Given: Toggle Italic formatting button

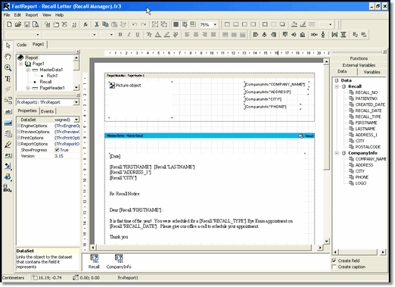Looking at the screenshot, I should 129,35.
